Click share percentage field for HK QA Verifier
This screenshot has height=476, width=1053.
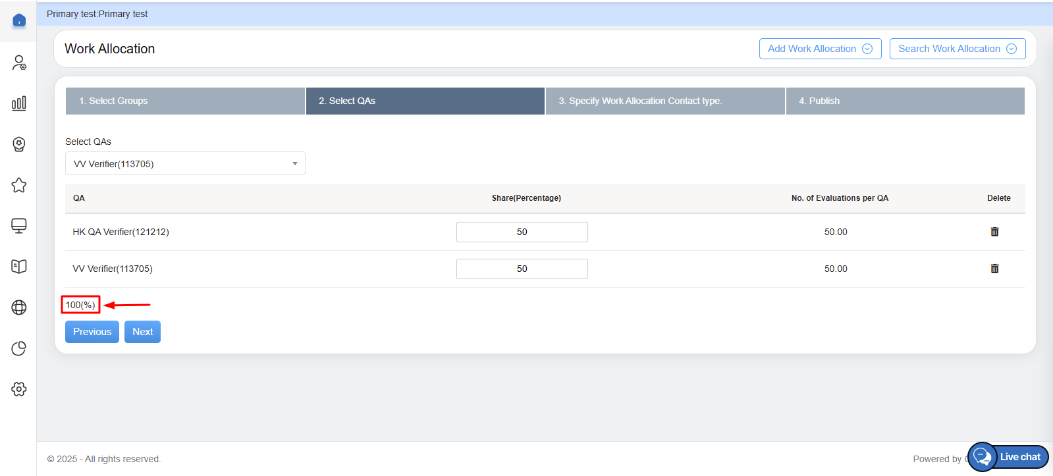tap(522, 232)
